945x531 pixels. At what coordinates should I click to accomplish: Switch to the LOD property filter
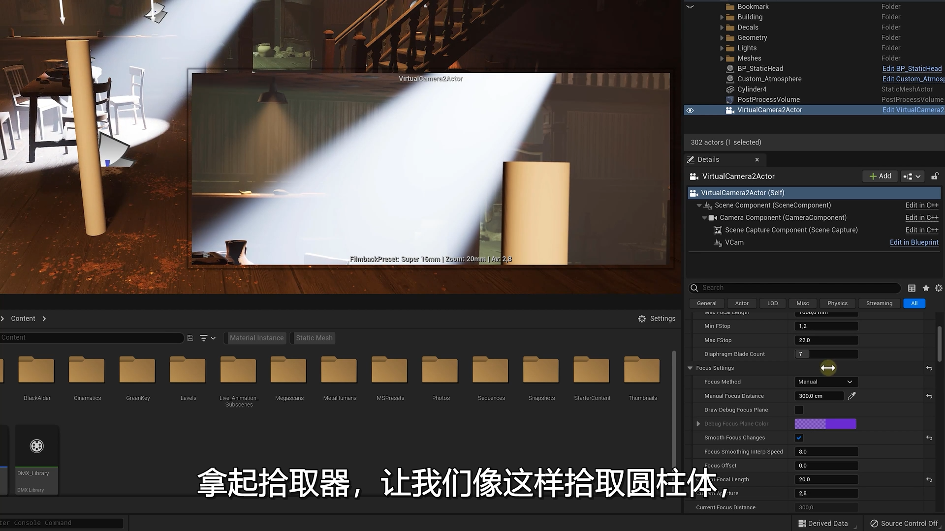pos(772,303)
